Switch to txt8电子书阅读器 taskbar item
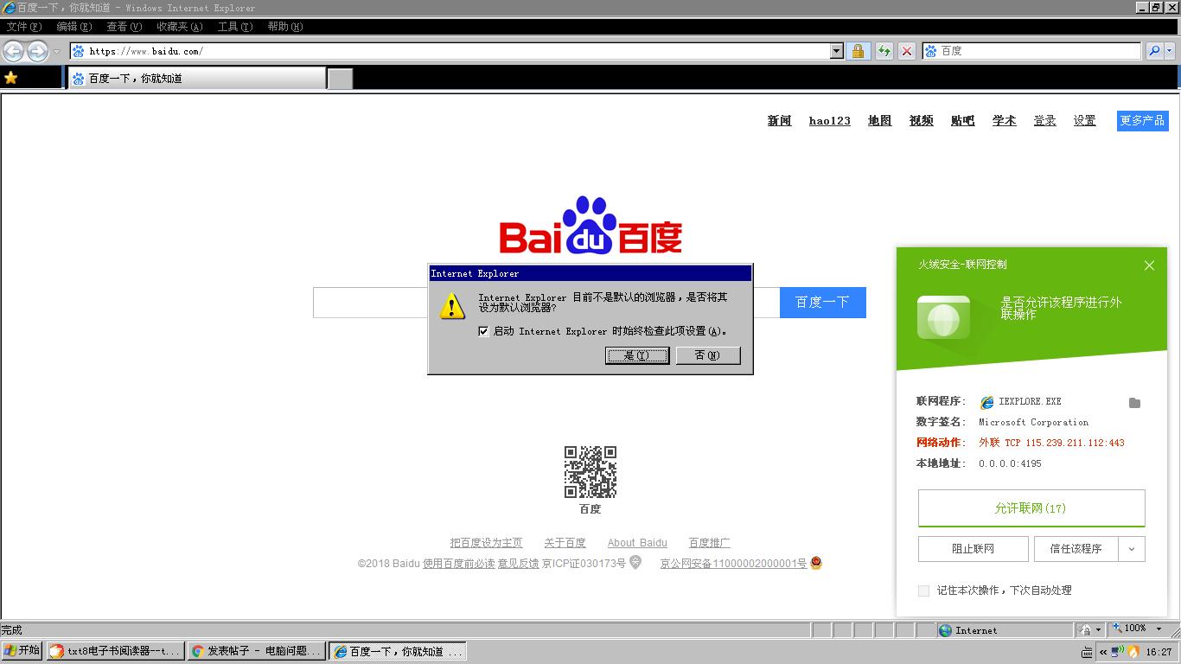This screenshot has height=664, width=1181. pos(115,651)
